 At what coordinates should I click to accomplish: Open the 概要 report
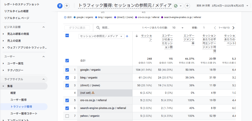coord(13,93)
